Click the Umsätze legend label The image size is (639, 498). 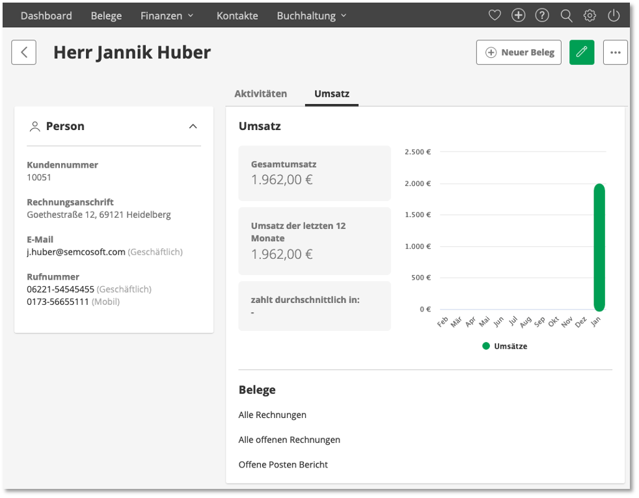(510, 346)
